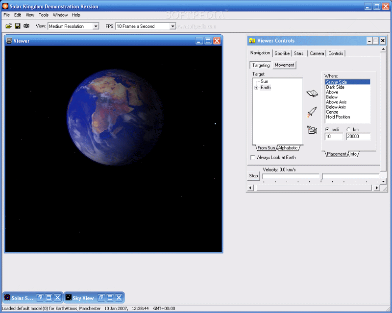
Task: Click Viewer Controls scroll left arrow
Action: tap(250, 188)
